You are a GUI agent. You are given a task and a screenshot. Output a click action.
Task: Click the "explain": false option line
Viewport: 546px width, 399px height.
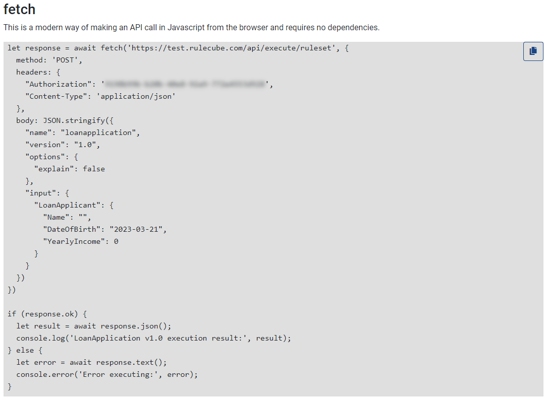point(70,169)
